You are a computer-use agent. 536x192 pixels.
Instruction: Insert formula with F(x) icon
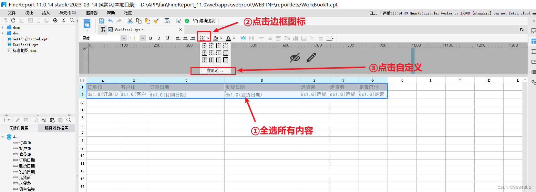pyautogui.click(x=287, y=38)
